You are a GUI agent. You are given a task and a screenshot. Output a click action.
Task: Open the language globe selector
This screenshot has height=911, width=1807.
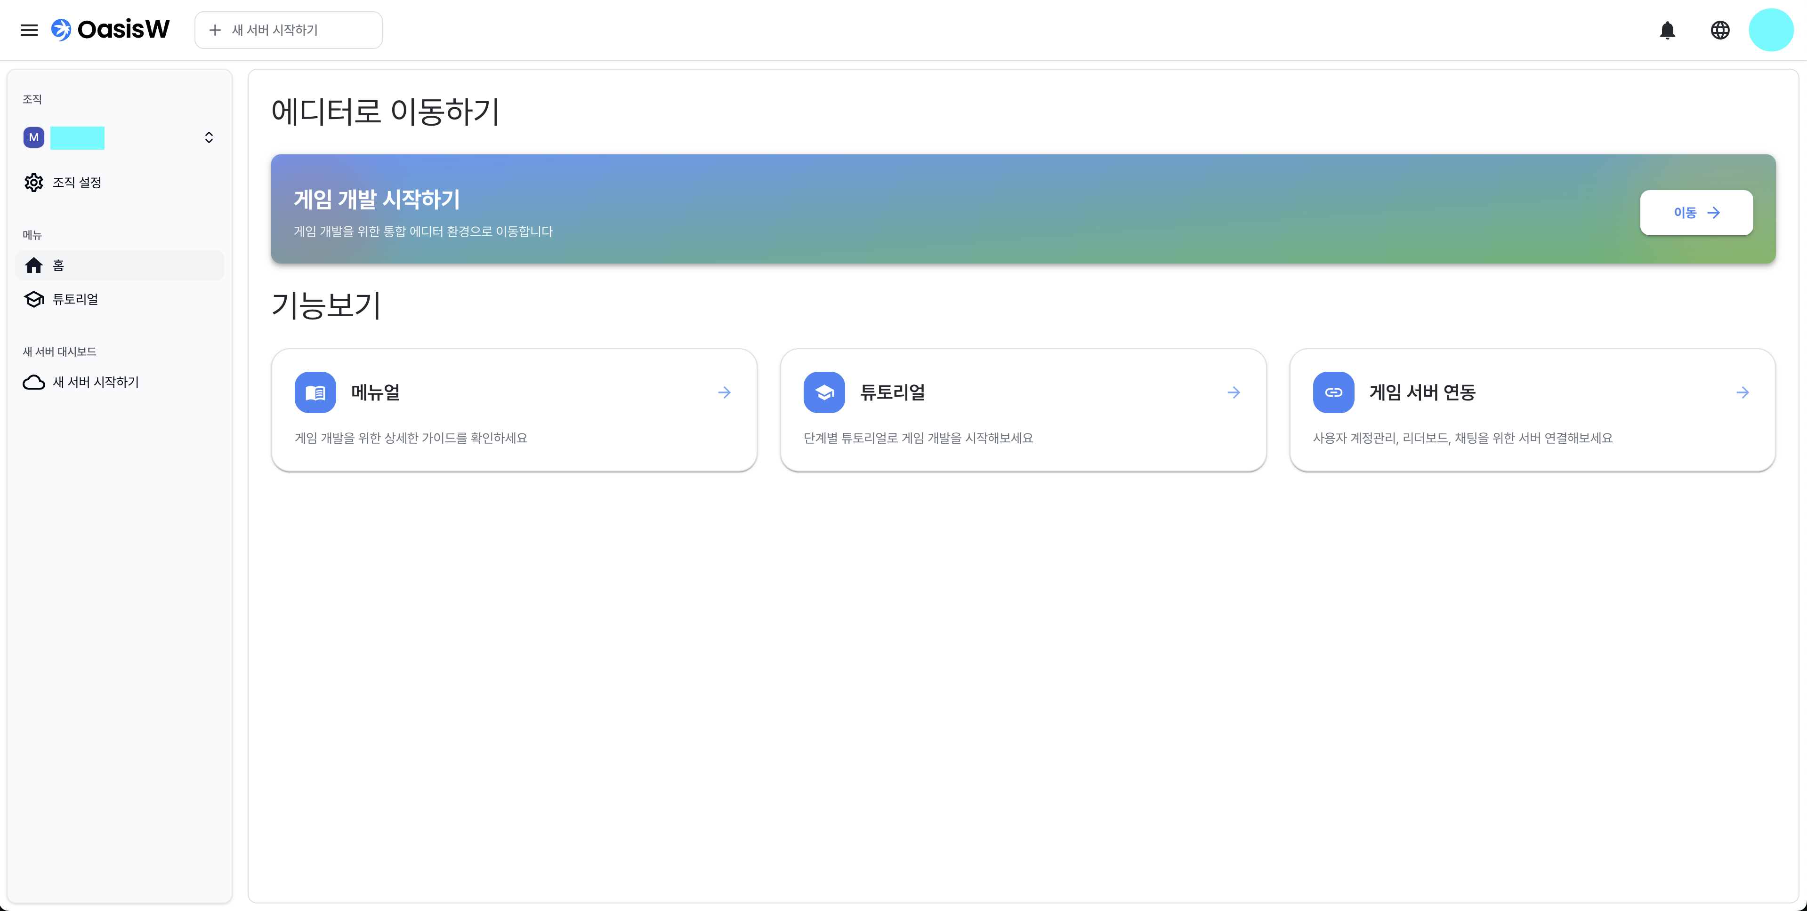[x=1719, y=30]
